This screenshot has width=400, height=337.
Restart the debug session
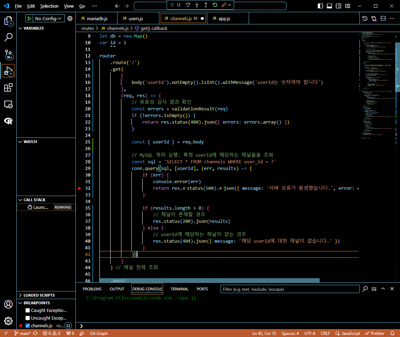tap(215, 5)
